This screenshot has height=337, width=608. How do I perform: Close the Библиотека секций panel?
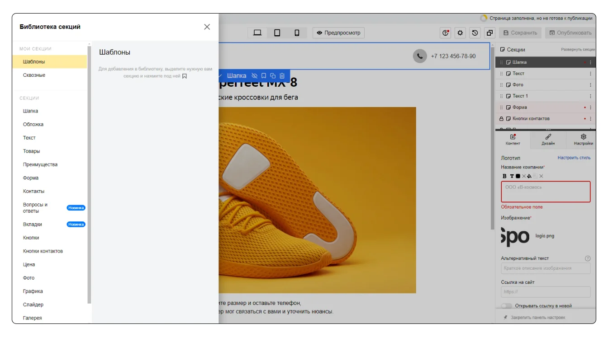tap(207, 27)
